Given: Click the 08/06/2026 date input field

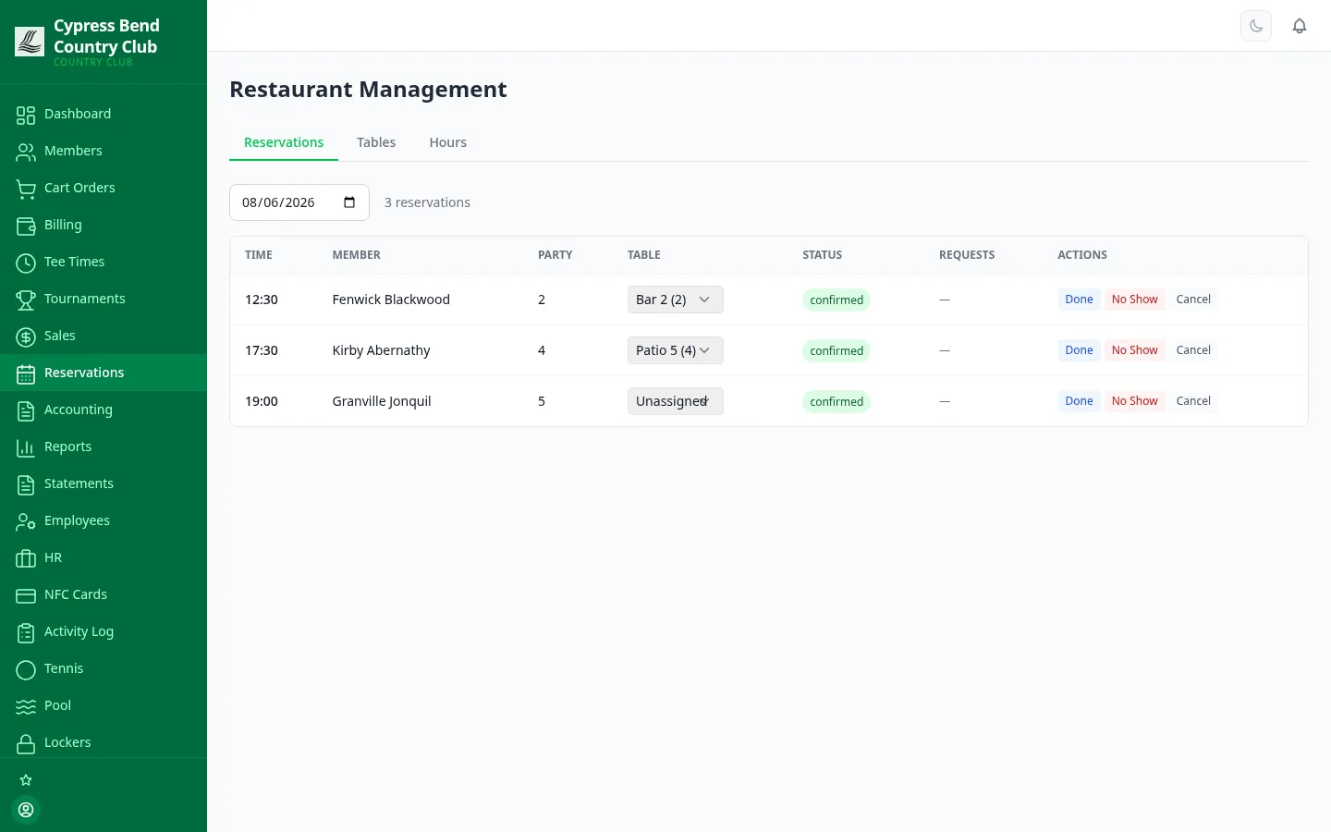Looking at the screenshot, I should coord(299,202).
